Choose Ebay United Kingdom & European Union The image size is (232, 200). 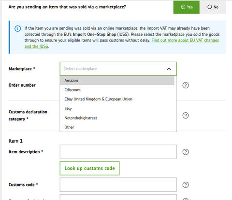[x=117, y=99]
